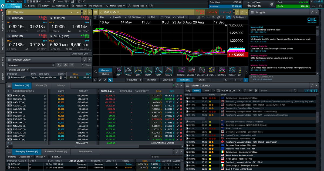Click the Payments button in top bar
The width and height of the screenshot is (324, 171).
(96, 6)
